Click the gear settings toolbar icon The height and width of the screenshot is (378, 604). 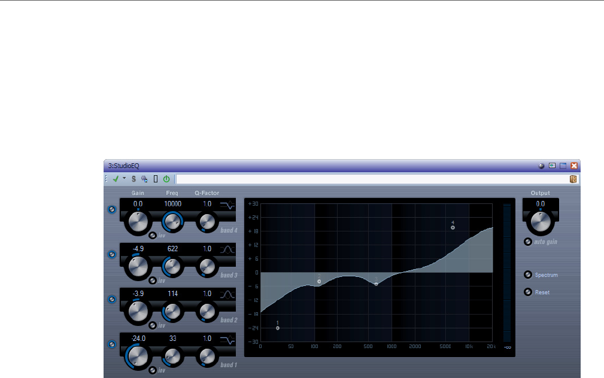144,179
